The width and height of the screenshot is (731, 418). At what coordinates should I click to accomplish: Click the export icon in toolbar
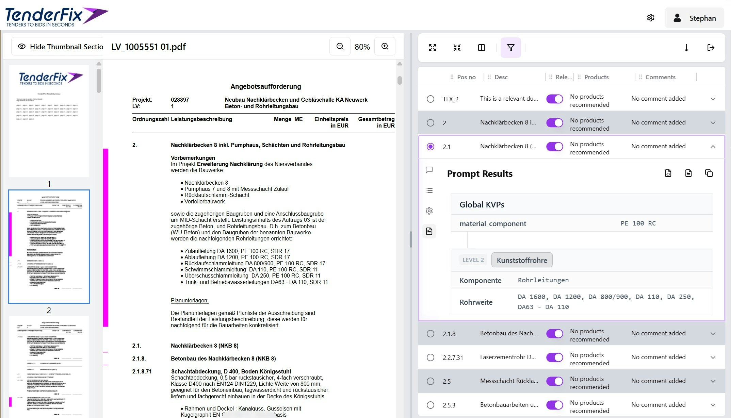click(x=711, y=48)
